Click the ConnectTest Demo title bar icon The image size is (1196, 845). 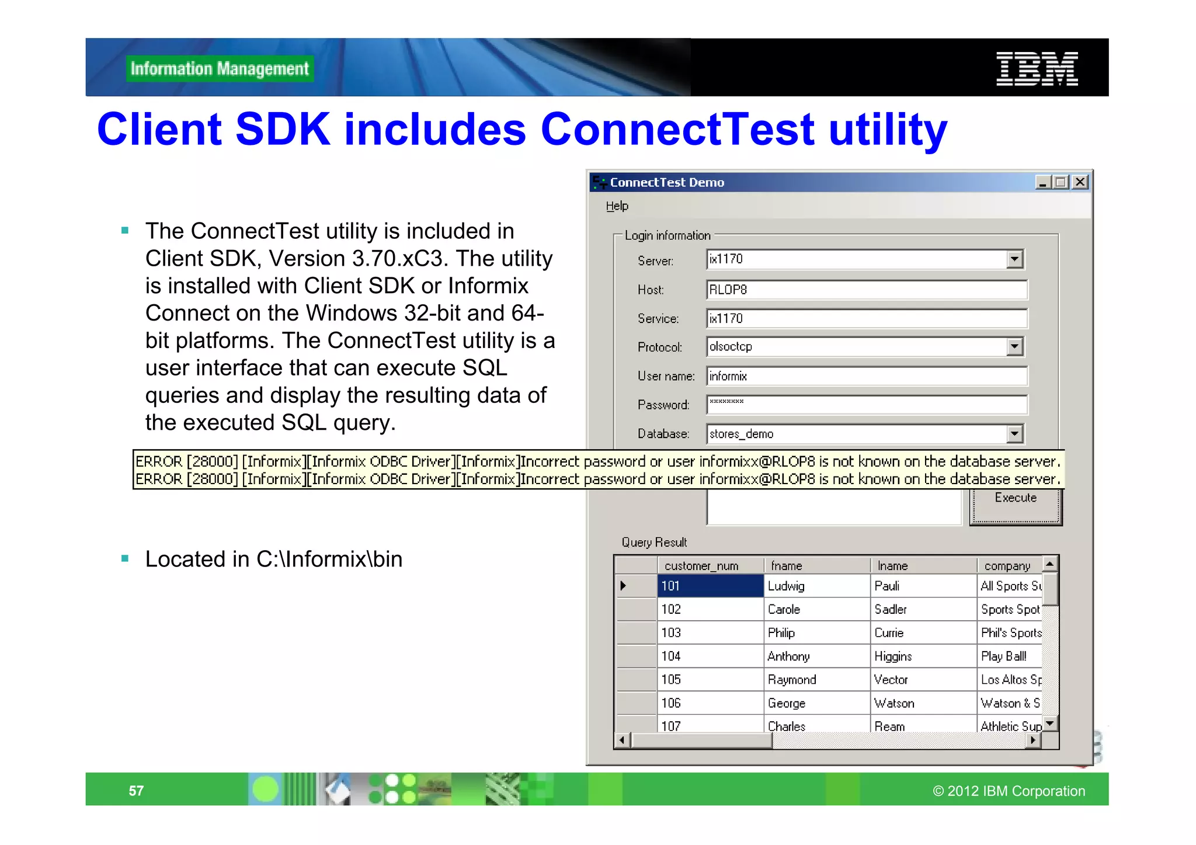point(600,182)
